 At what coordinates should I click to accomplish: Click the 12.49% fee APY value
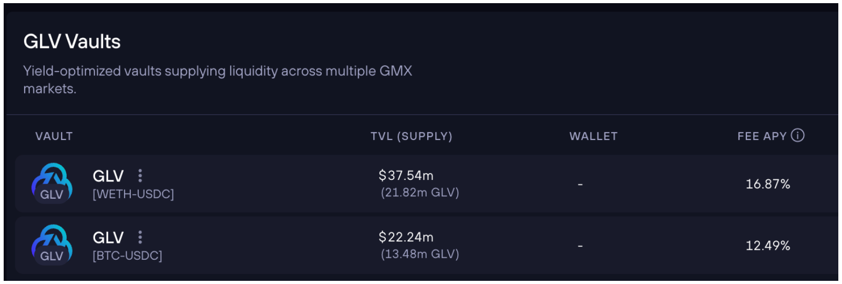(767, 246)
